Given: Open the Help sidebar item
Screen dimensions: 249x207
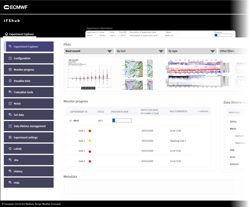Looking at the screenshot, I should [x=29, y=182].
